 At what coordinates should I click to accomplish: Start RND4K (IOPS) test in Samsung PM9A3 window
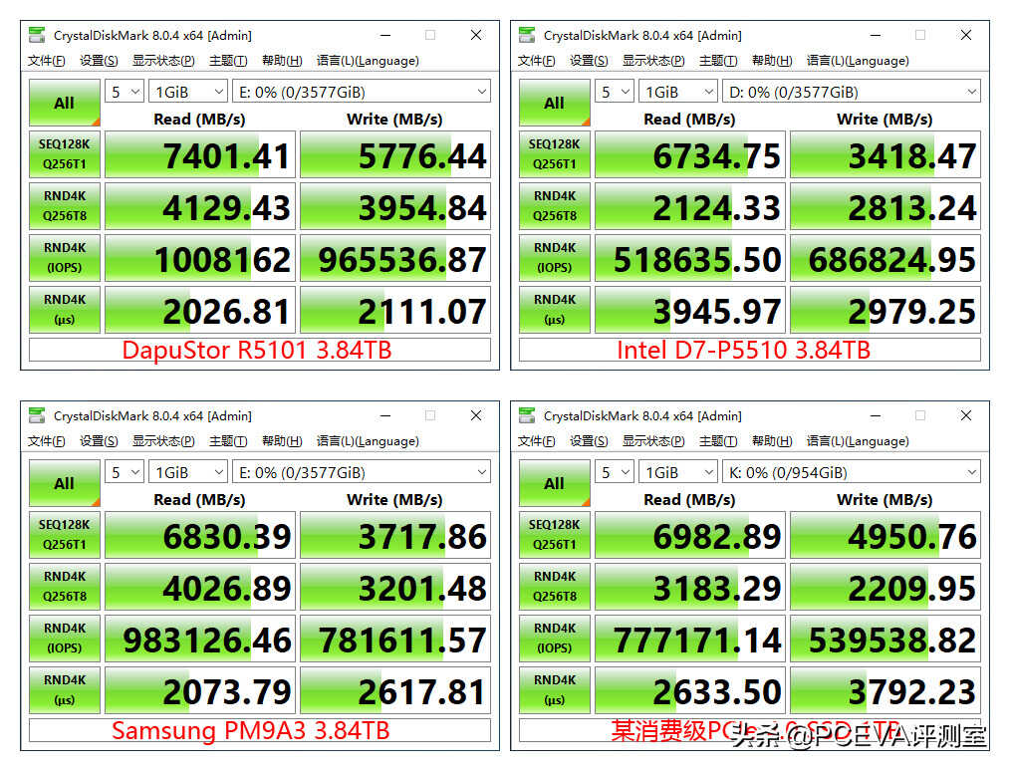click(65, 639)
